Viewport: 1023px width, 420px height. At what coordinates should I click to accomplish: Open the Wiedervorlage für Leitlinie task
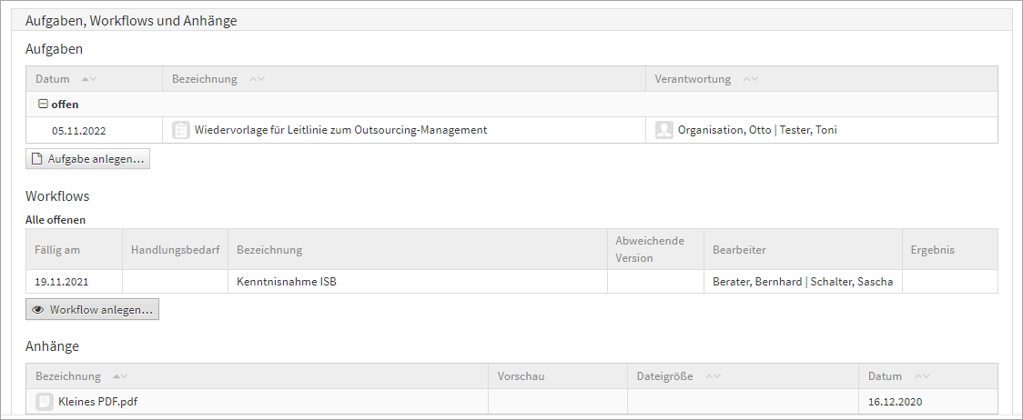(x=340, y=130)
